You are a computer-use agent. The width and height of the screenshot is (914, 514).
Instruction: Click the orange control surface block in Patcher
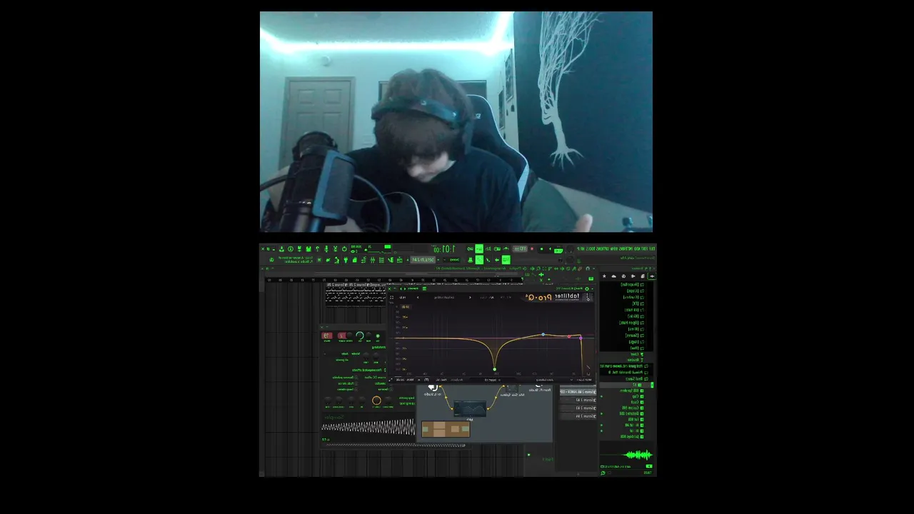[446, 428]
